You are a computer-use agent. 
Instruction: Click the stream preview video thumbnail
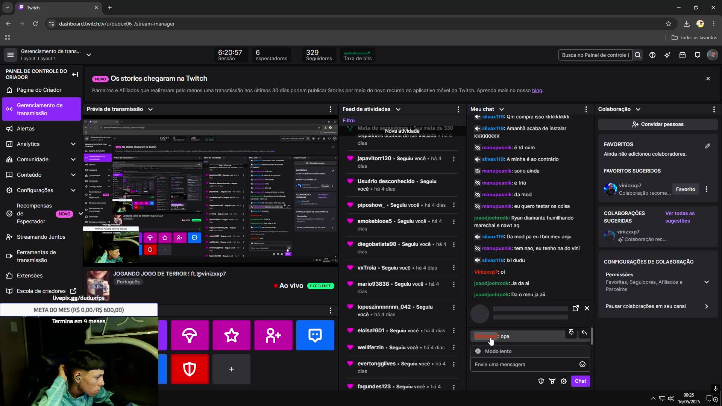(x=211, y=191)
